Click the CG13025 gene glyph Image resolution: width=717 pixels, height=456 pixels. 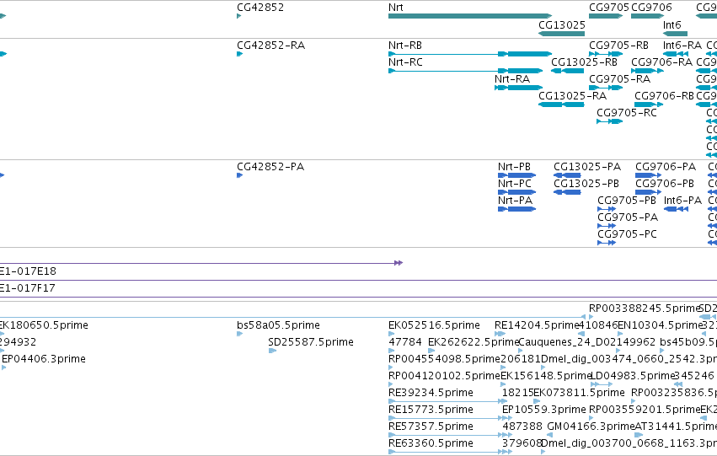[561, 34]
